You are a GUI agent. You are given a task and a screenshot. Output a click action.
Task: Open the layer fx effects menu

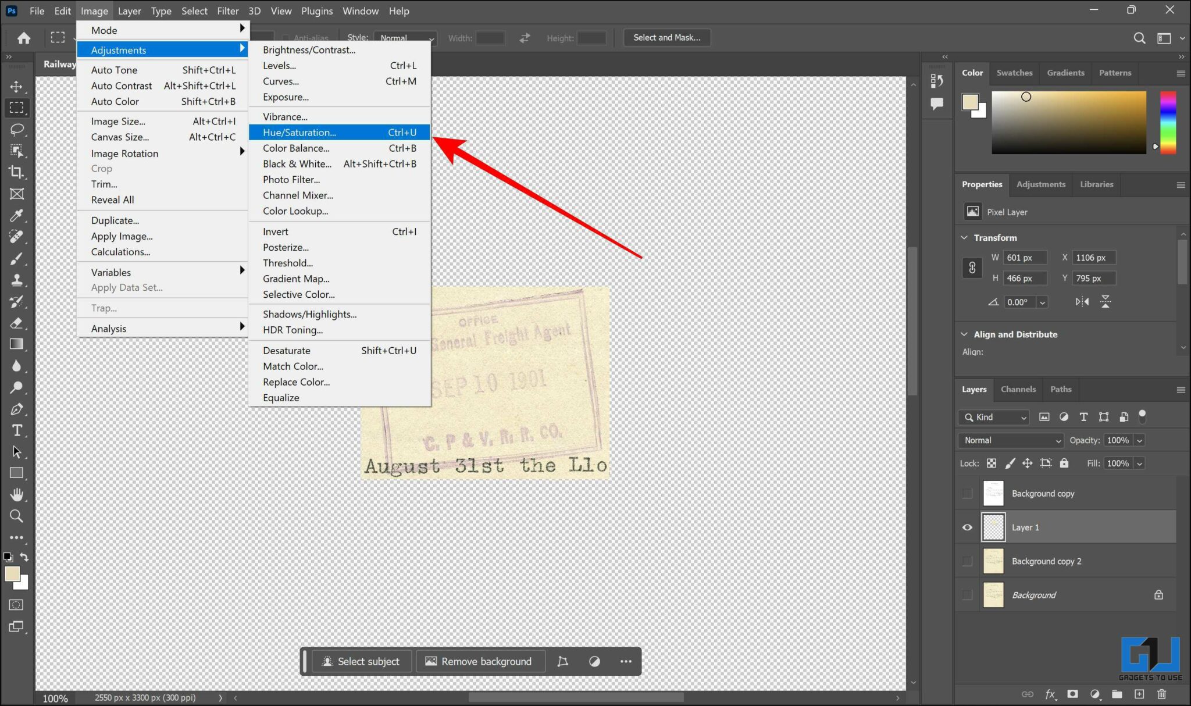pyautogui.click(x=1050, y=694)
